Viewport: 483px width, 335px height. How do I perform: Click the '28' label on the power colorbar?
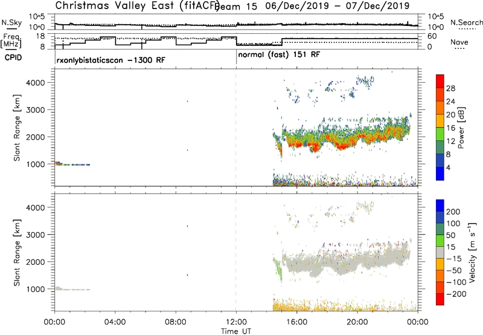[450, 88]
